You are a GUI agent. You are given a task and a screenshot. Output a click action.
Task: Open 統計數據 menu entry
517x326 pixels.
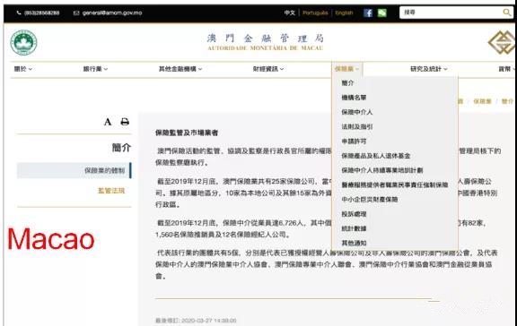coord(354,228)
